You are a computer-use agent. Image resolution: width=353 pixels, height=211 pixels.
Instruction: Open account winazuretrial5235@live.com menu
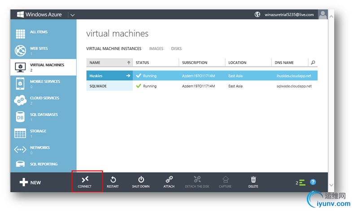point(289,15)
